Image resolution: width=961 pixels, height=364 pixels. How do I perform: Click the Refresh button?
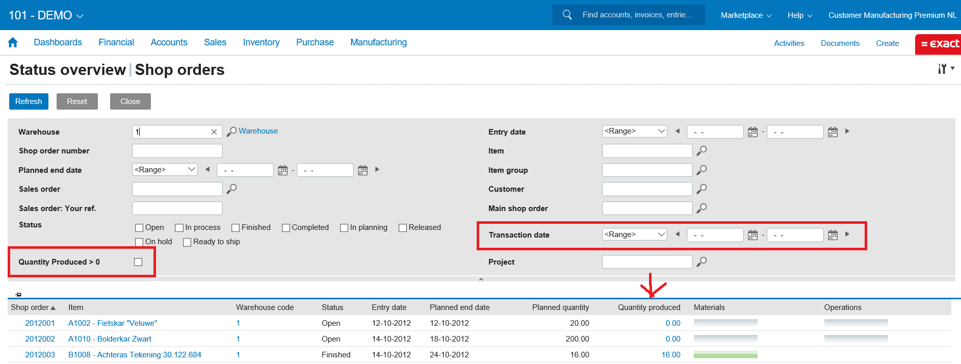coord(29,101)
